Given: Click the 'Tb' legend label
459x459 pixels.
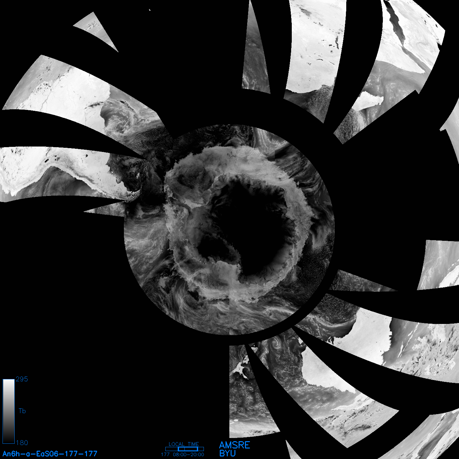Looking at the screenshot, I should click(22, 411).
